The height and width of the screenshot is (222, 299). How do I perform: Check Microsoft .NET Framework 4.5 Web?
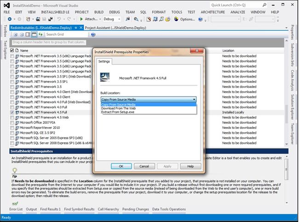tap(12, 117)
